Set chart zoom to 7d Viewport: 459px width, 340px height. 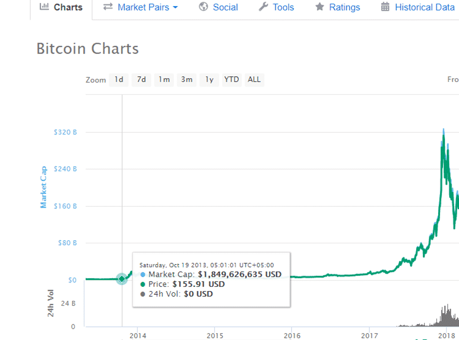142,80
